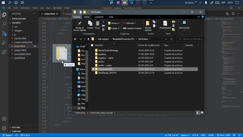The height and width of the screenshot is (137, 243).
Task: Open the Extensions view in VS Code
Action: click(x=4, y=52)
